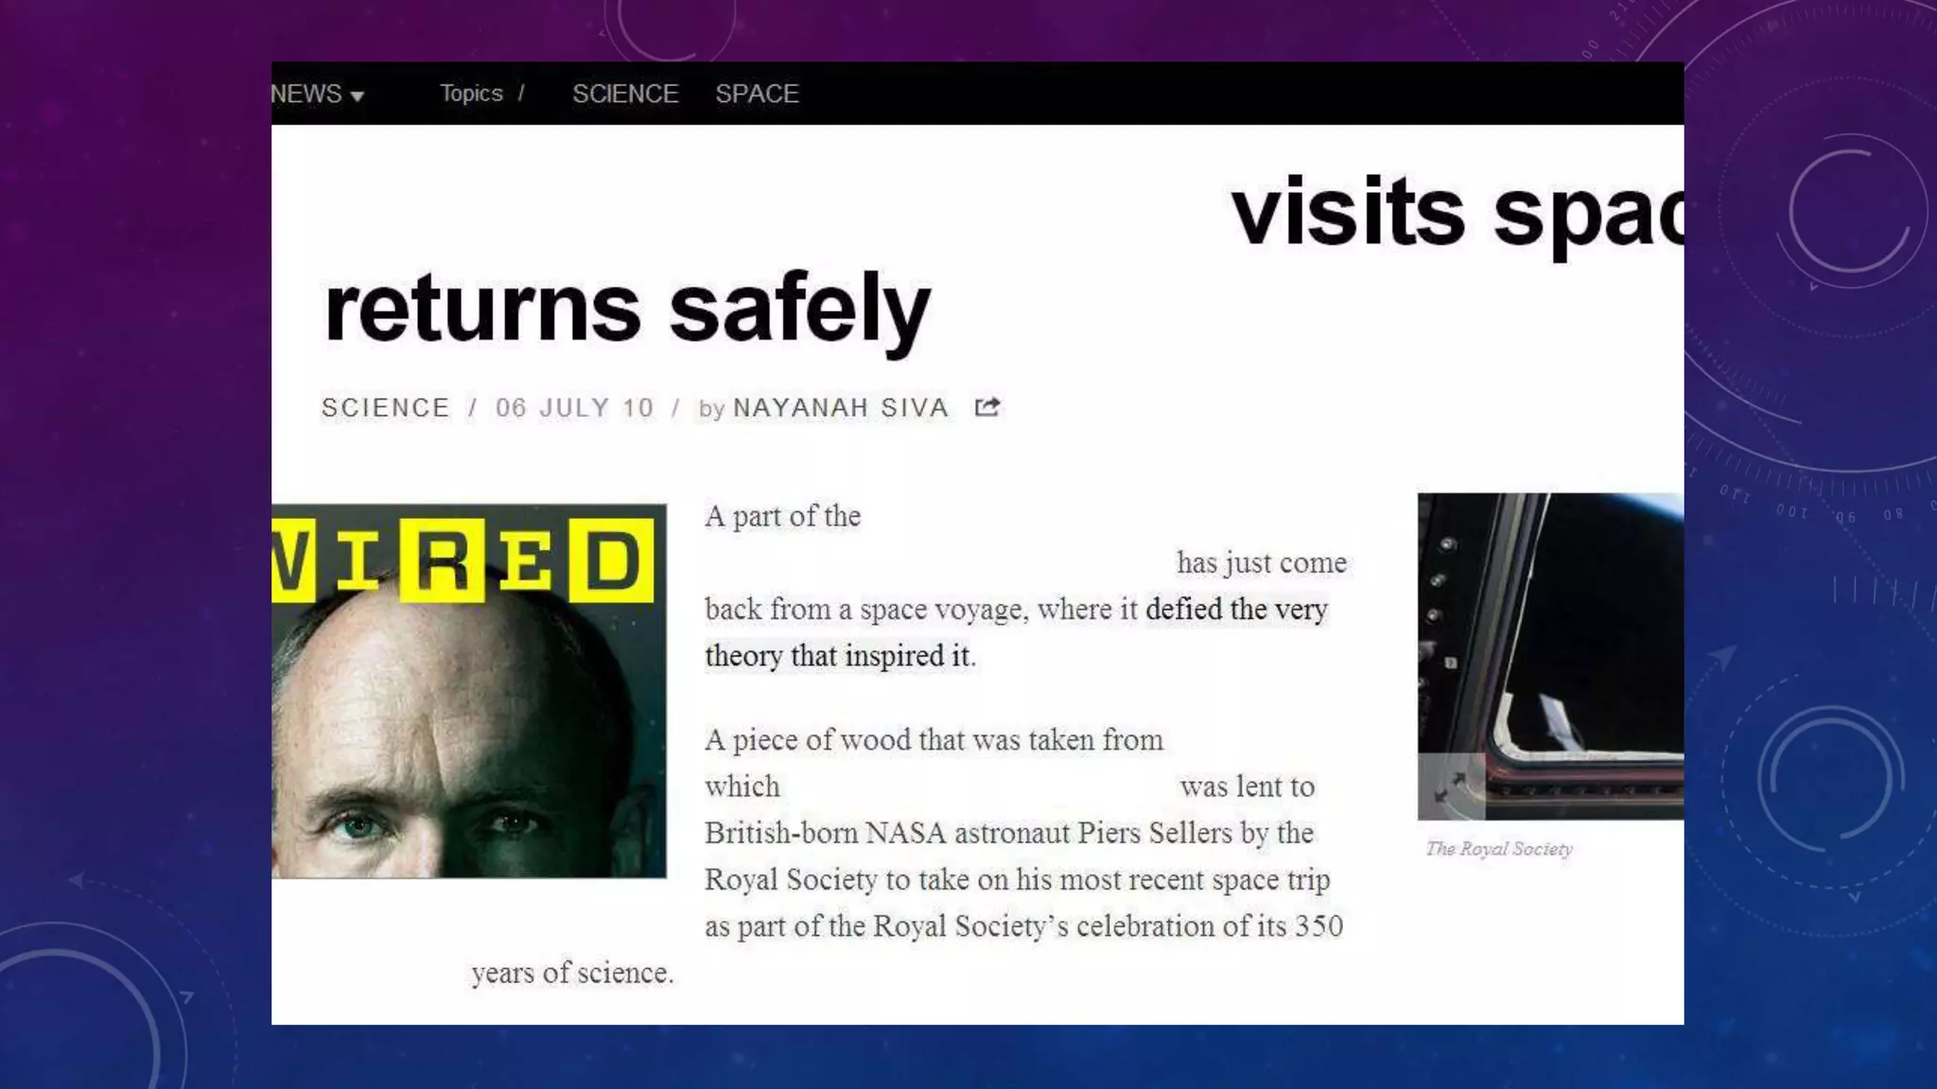Open the NEWS dropdown arrow
The height and width of the screenshot is (1089, 1937).
358,96
